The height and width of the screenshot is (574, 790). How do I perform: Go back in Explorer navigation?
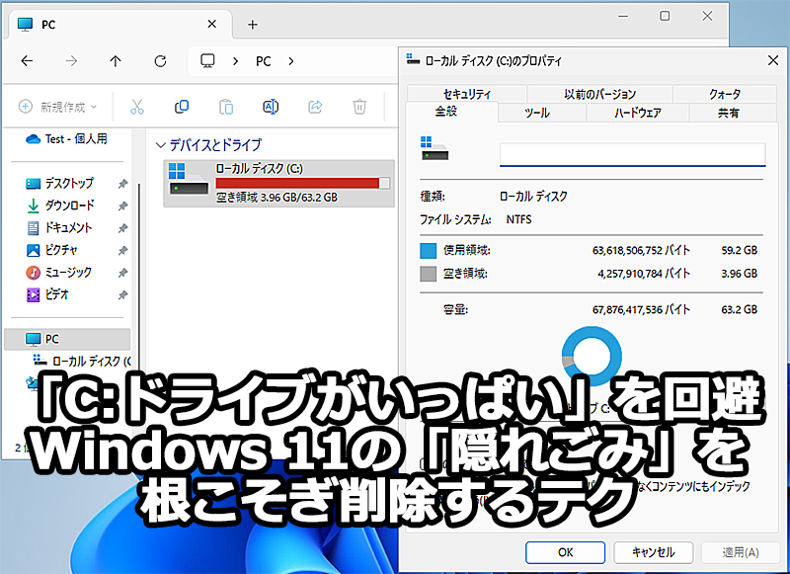coord(27,61)
